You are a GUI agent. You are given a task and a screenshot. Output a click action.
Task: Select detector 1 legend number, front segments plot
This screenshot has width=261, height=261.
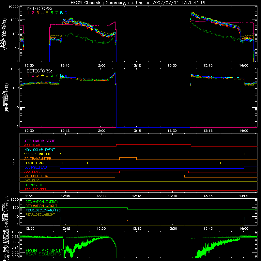click(x=28, y=13)
